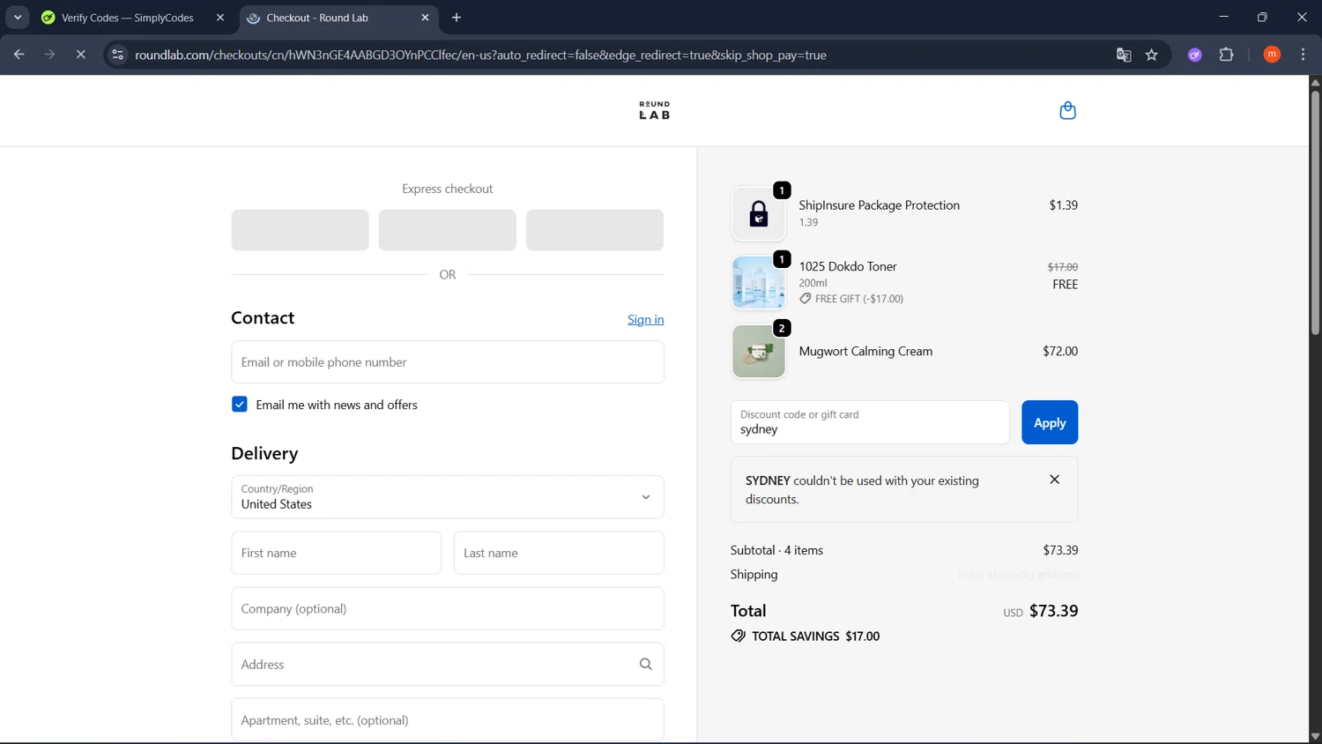The image size is (1322, 744).
Task: Select the Checkout - Round Lab tab
Action: 338,18
